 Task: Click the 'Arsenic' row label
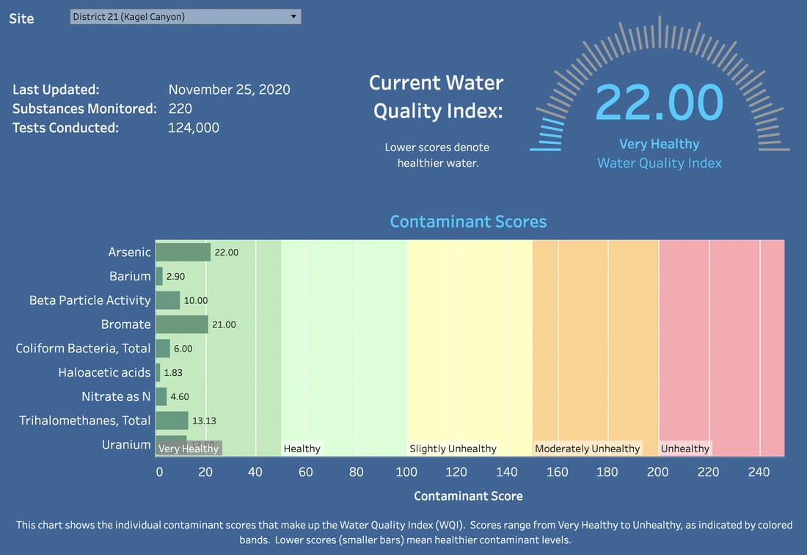click(x=129, y=253)
